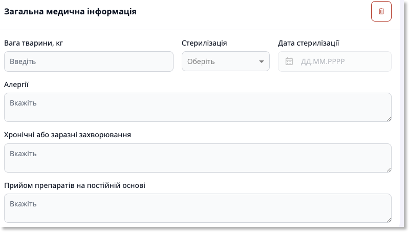Click the Хронічні або заразні захворювання text area
The height and width of the screenshot is (232, 409).
tap(198, 158)
